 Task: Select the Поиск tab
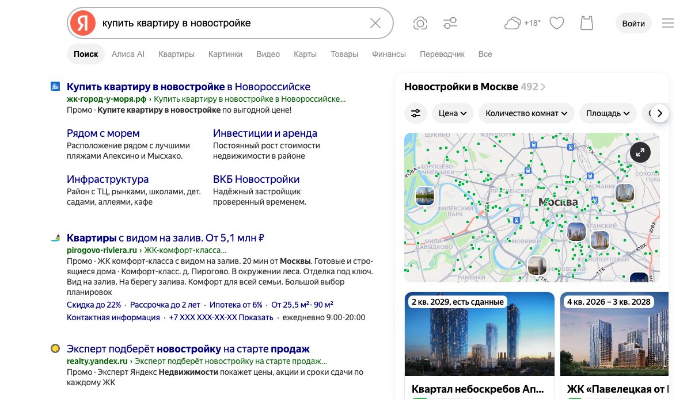(x=86, y=54)
